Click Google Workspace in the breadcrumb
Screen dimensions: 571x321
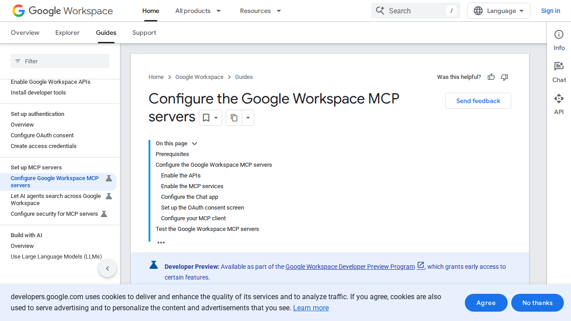(199, 77)
